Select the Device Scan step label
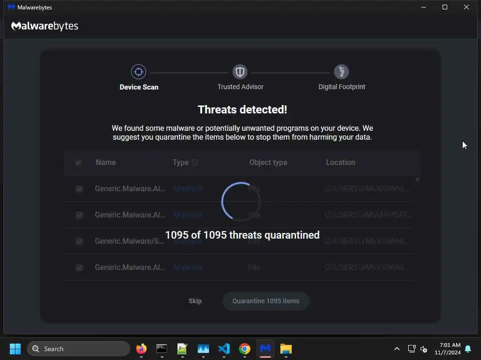481x360 pixels. point(139,87)
